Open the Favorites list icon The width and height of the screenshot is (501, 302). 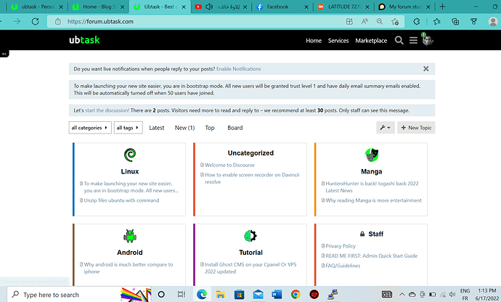(437, 21)
